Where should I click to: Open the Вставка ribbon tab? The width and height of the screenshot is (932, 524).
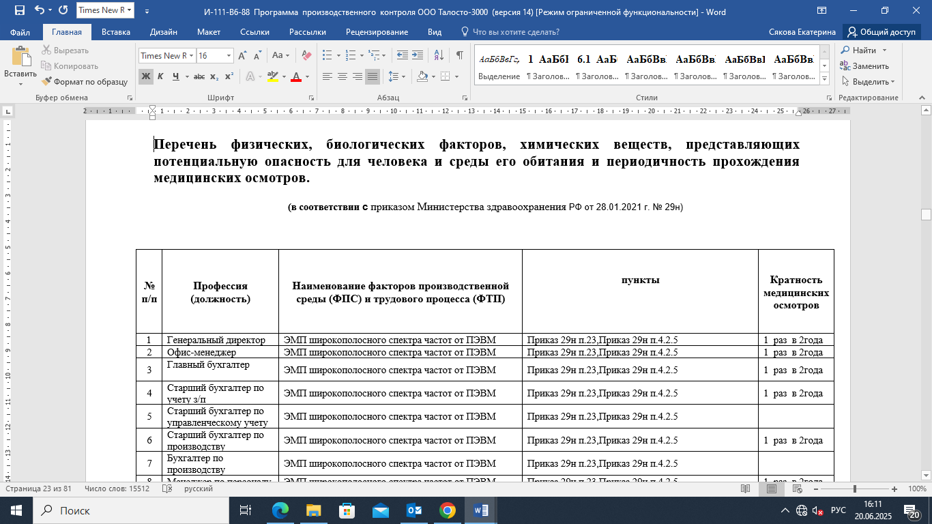click(116, 32)
